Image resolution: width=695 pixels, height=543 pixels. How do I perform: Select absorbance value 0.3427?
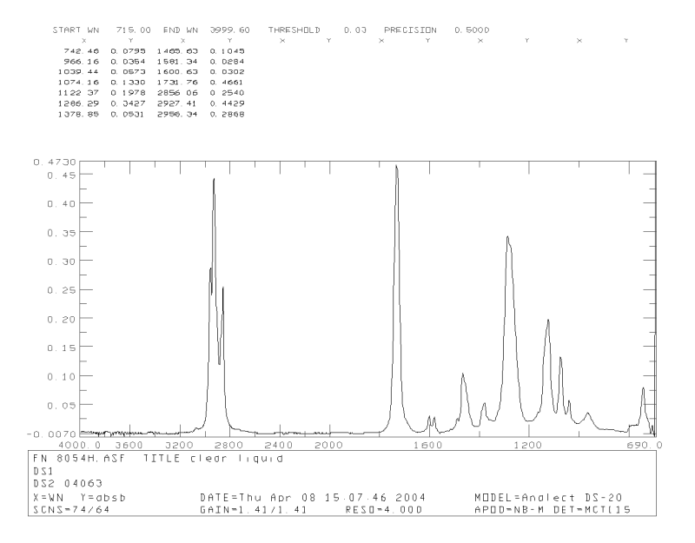click(x=128, y=103)
